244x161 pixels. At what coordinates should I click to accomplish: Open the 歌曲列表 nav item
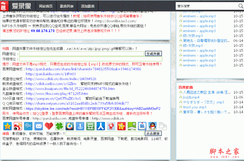click(x=67, y=6)
